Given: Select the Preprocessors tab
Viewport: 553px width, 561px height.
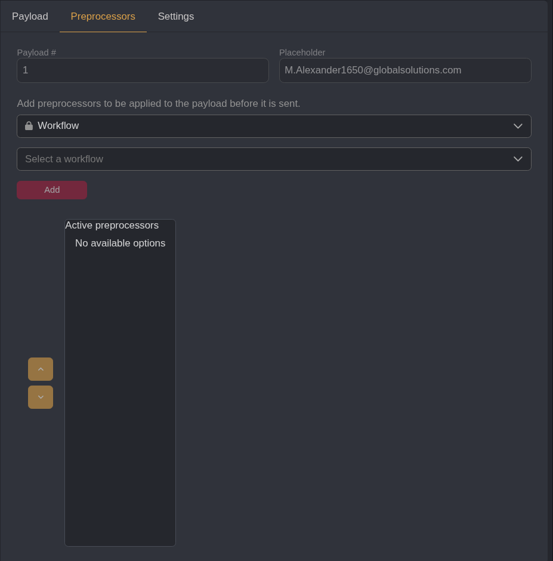Looking at the screenshot, I should coord(103,16).
